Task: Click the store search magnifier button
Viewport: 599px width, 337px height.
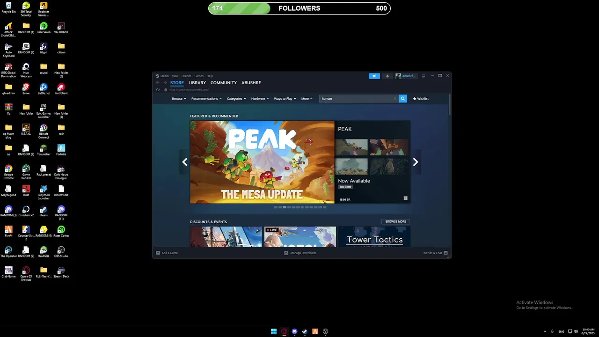Action: point(403,99)
